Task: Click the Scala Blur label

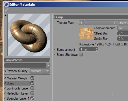Action: point(101,39)
